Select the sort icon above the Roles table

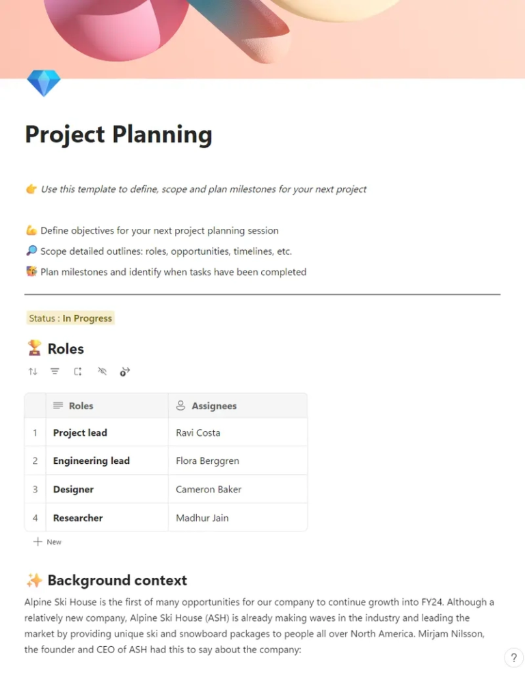pyautogui.click(x=33, y=371)
